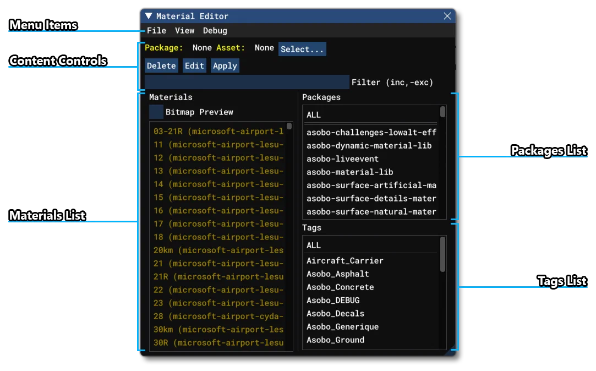This screenshot has height=371, width=596.
Task: Select package asobo-surface-details-mater
Action: (x=371, y=198)
